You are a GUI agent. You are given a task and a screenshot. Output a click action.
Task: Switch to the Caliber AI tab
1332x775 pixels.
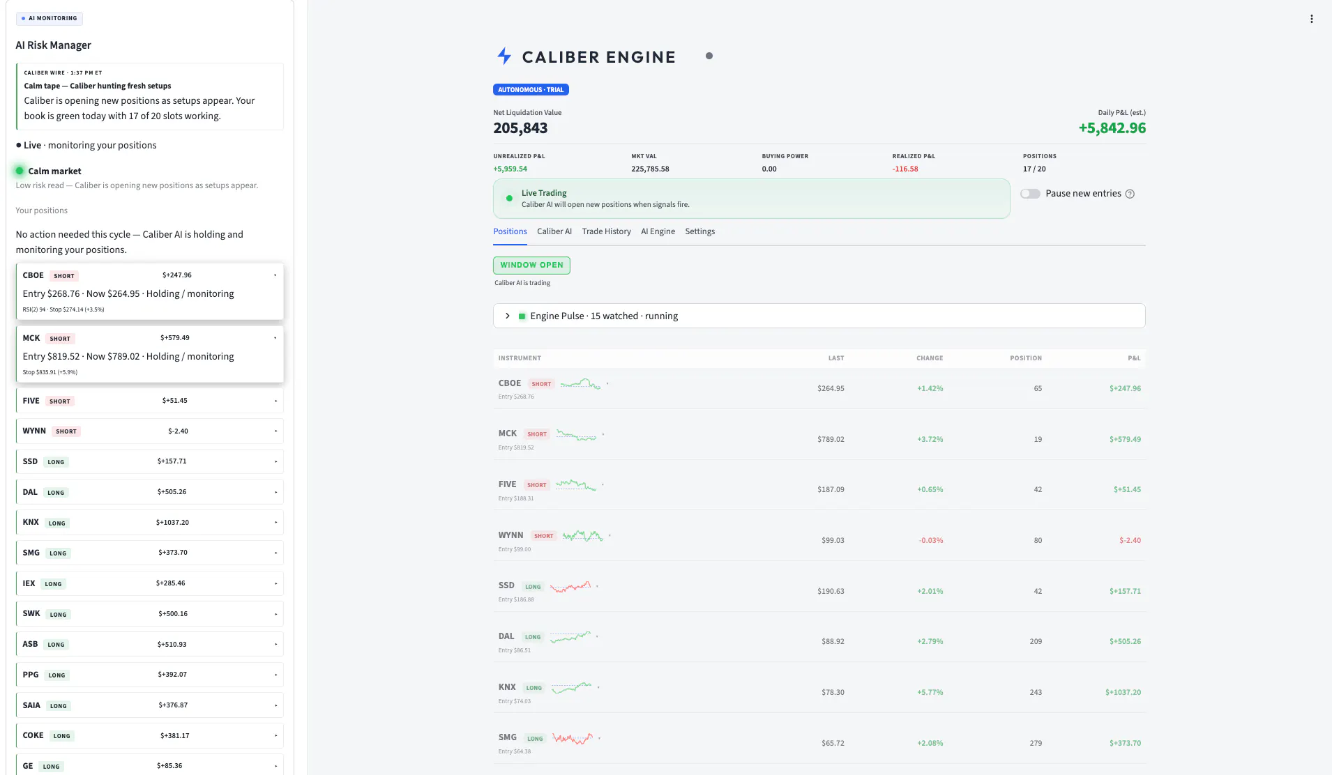pyautogui.click(x=554, y=231)
